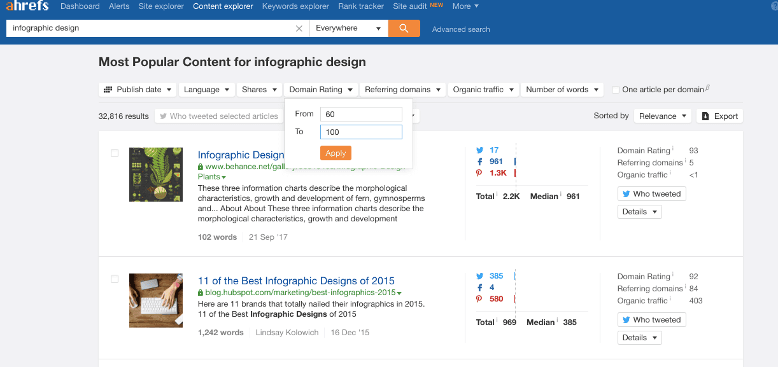Expand Details for the Behance result
The image size is (778, 367).
click(x=640, y=212)
